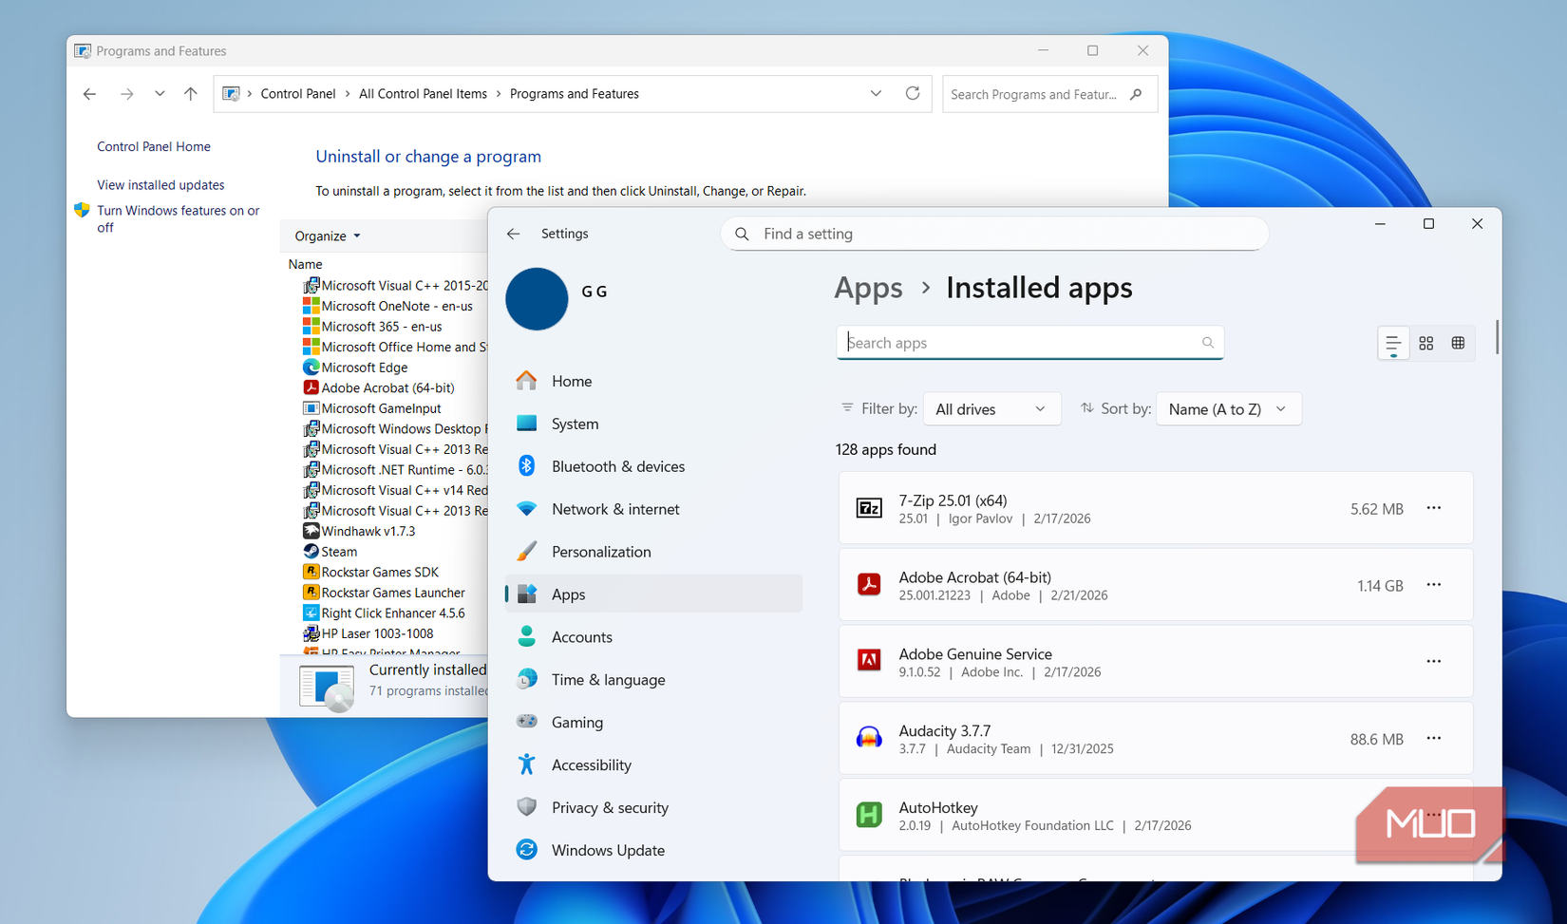
Task: Click the Settings back arrow
Action: (x=514, y=234)
